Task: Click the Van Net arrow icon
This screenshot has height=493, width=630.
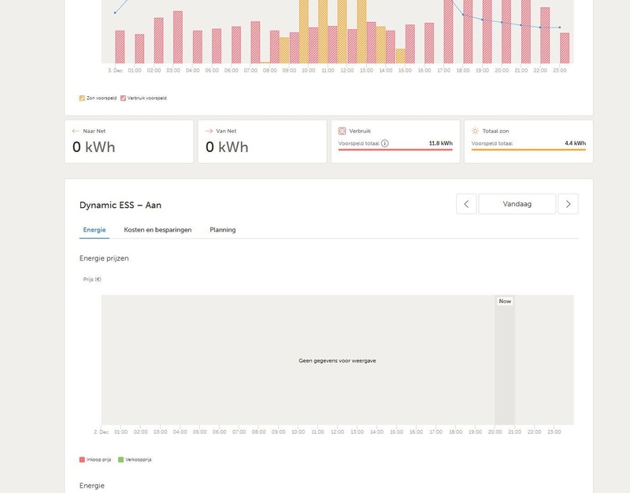Action: click(x=209, y=131)
